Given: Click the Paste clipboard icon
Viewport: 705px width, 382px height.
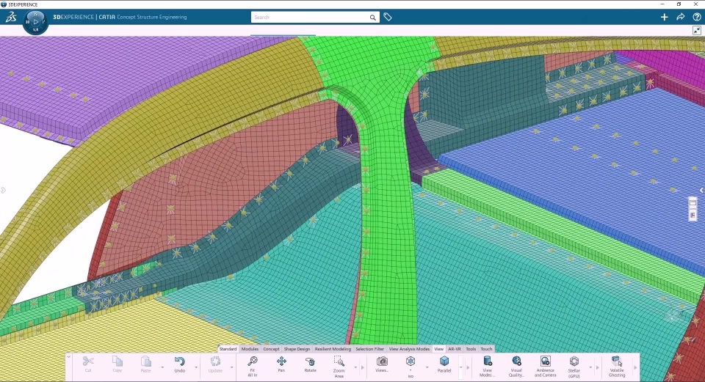Looking at the screenshot, I should click(145, 361).
